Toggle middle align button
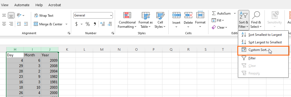 pyautogui.click(x=11, y=16)
